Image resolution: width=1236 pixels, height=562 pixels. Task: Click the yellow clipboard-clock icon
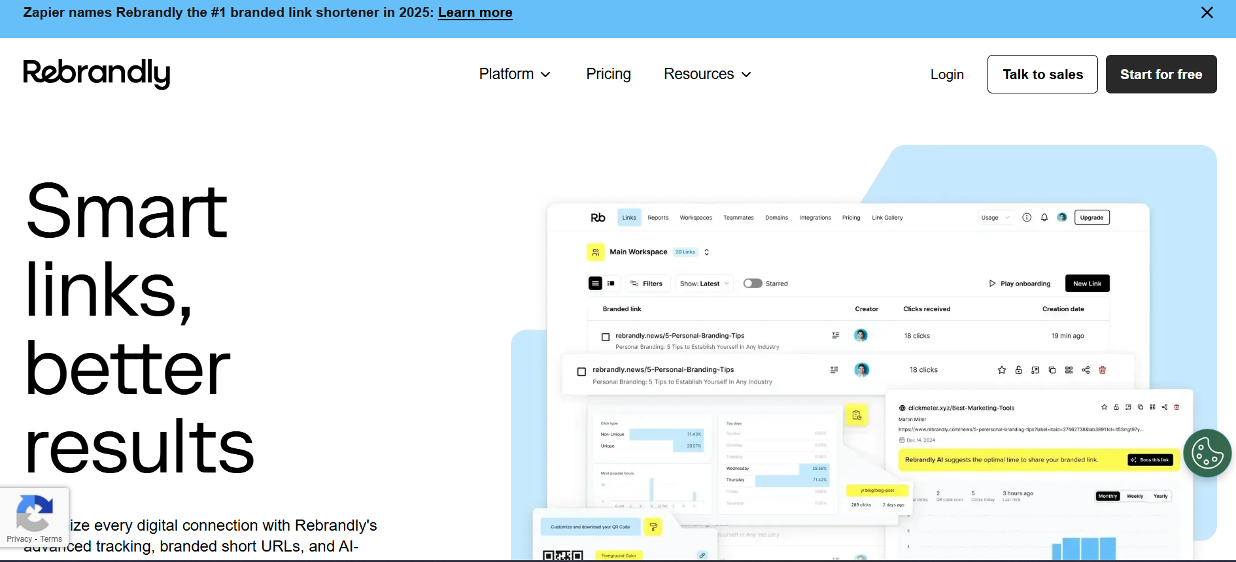click(x=857, y=415)
